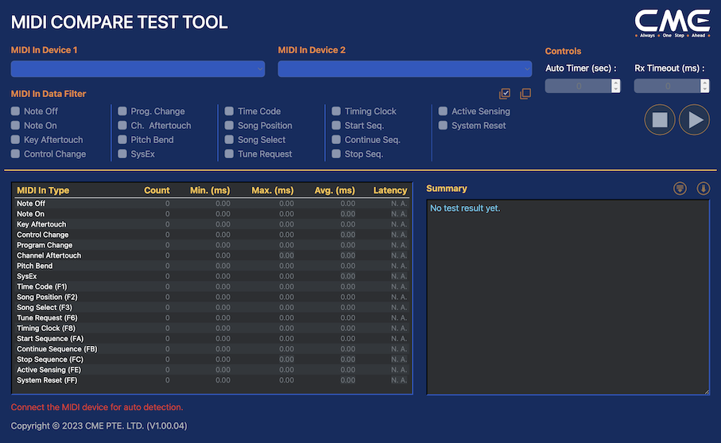Click the CME logo
This screenshot has width=721, height=443.
click(672, 23)
